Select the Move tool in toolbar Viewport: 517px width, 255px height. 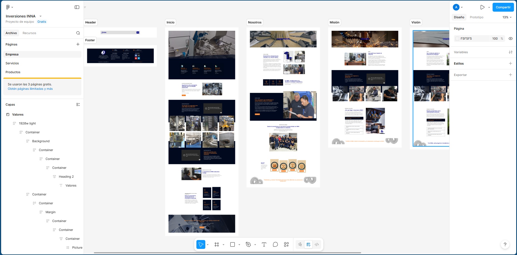pos(201,244)
